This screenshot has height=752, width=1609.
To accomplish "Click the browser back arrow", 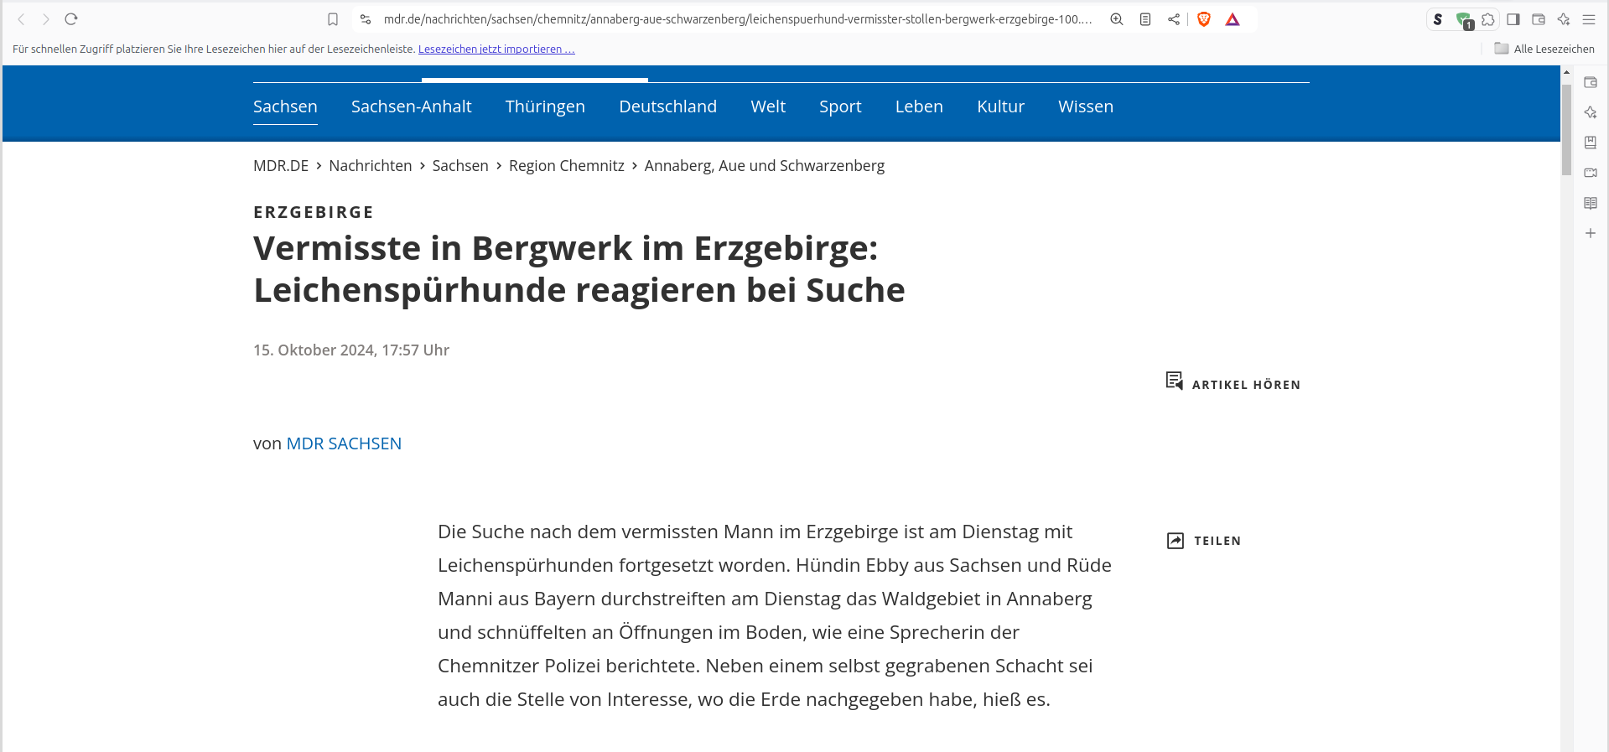I will 21,19.
